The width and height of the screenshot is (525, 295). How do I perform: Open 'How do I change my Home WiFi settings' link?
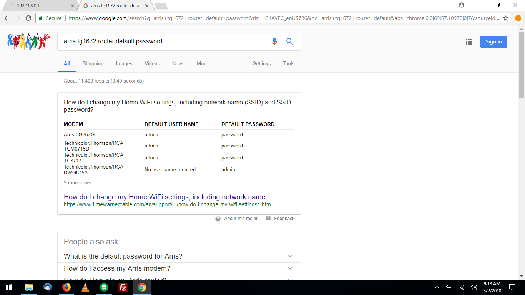point(168,197)
